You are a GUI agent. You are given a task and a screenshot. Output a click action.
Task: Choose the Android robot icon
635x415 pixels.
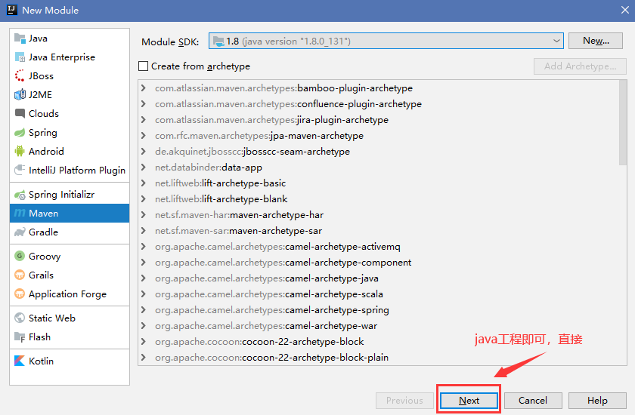point(20,152)
